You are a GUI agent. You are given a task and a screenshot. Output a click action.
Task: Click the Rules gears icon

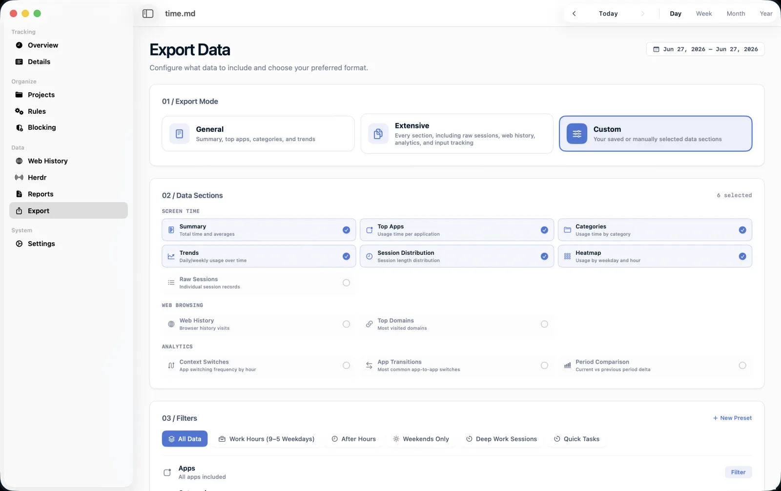point(19,111)
